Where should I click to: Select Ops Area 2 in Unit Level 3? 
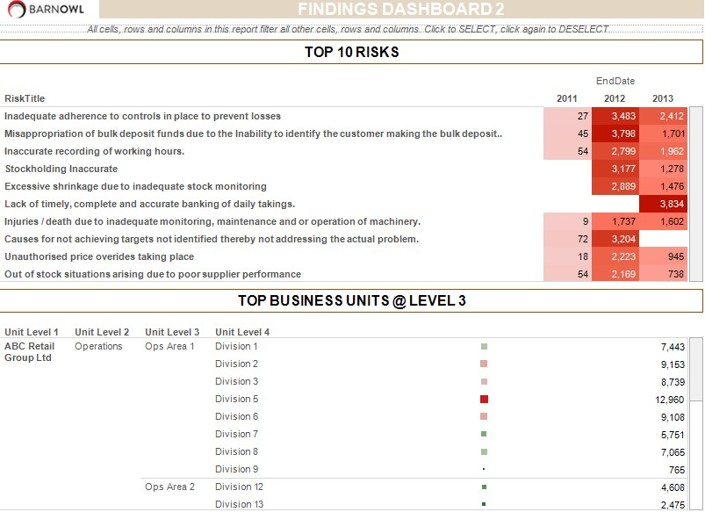(169, 487)
